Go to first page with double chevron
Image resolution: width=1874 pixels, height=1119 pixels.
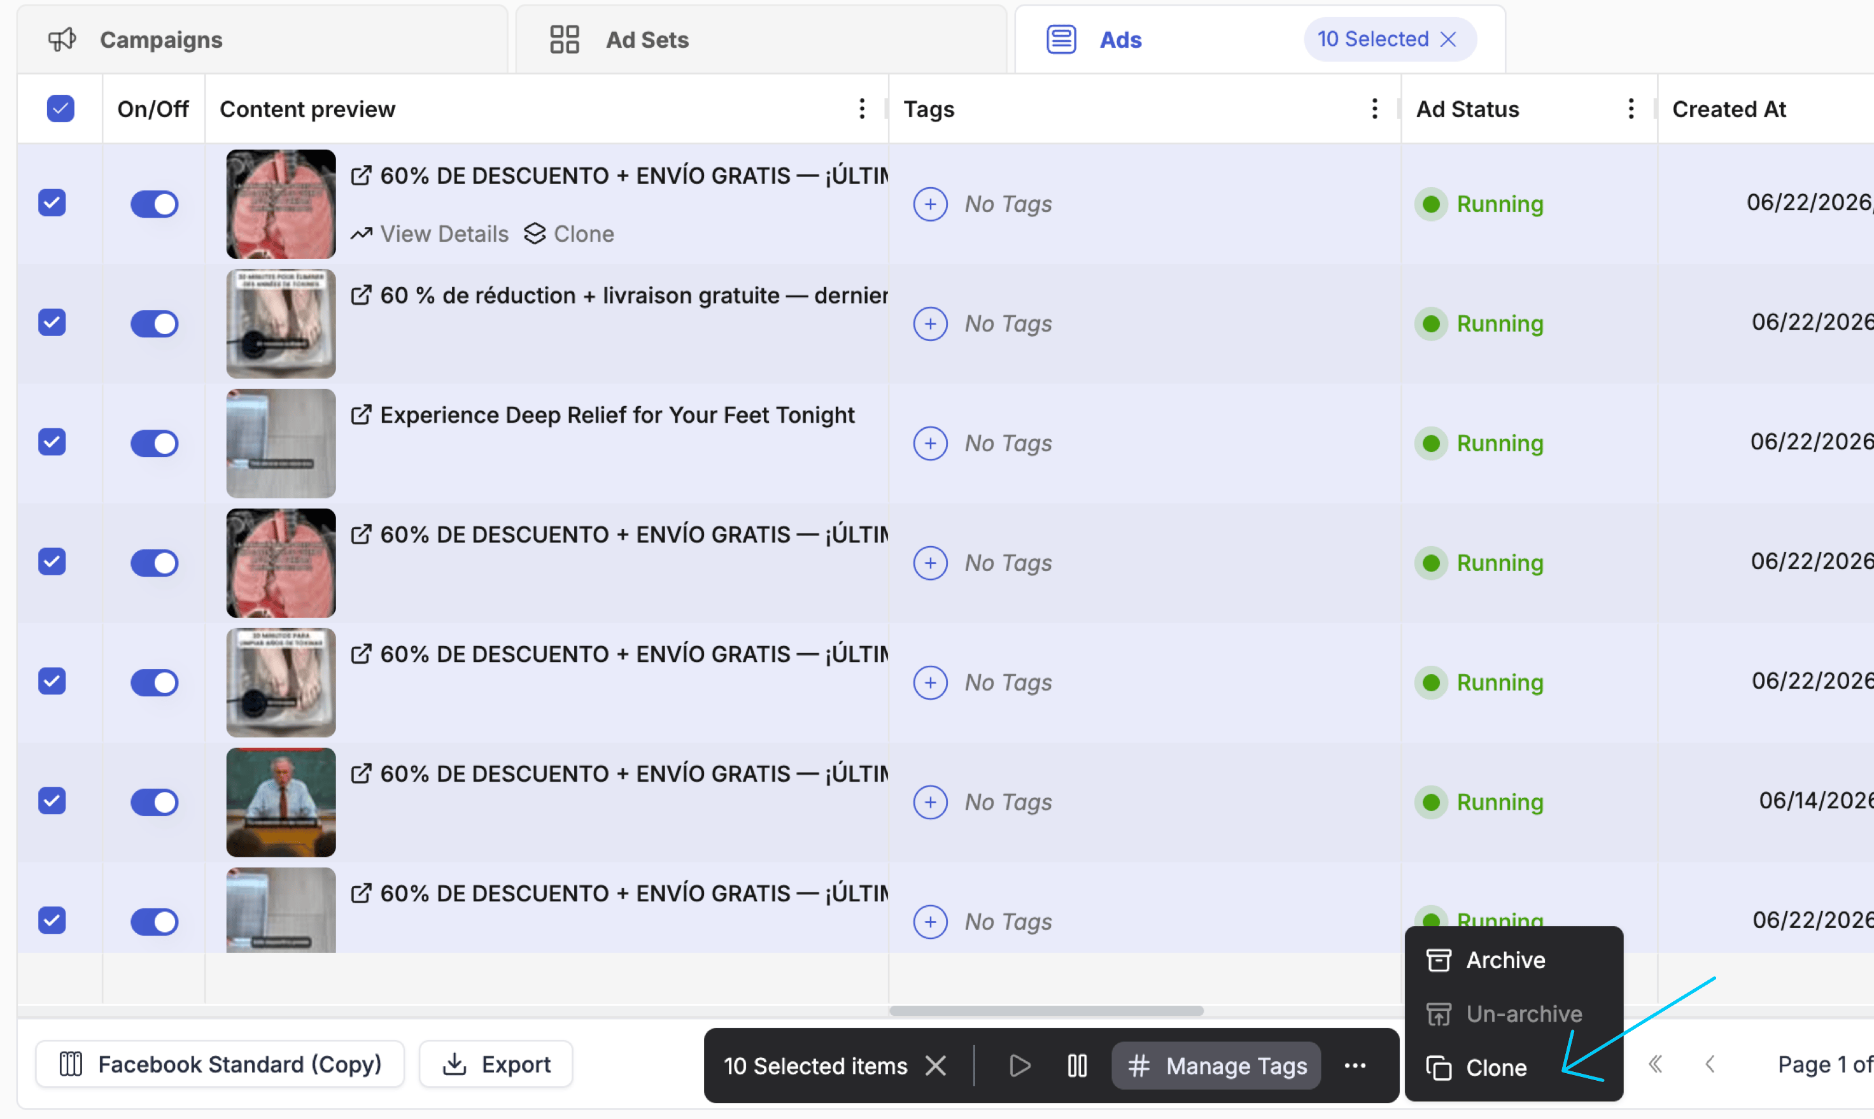[1655, 1064]
